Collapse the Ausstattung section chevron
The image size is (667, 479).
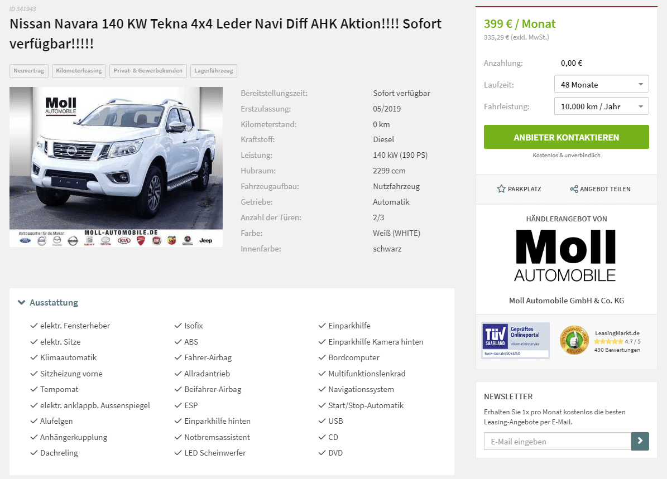21,303
